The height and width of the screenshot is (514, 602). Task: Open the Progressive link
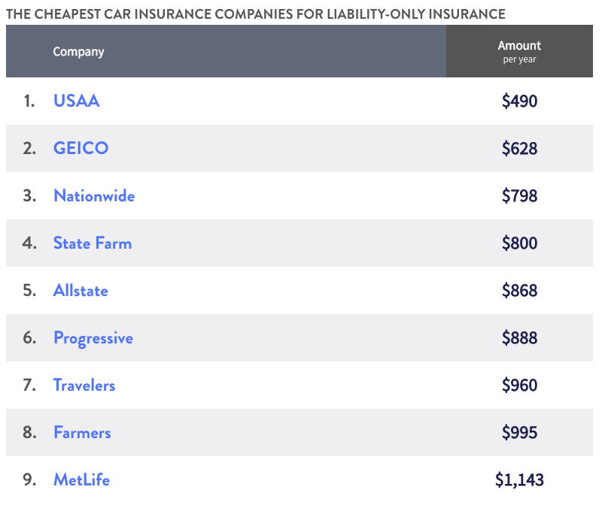[x=93, y=338]
